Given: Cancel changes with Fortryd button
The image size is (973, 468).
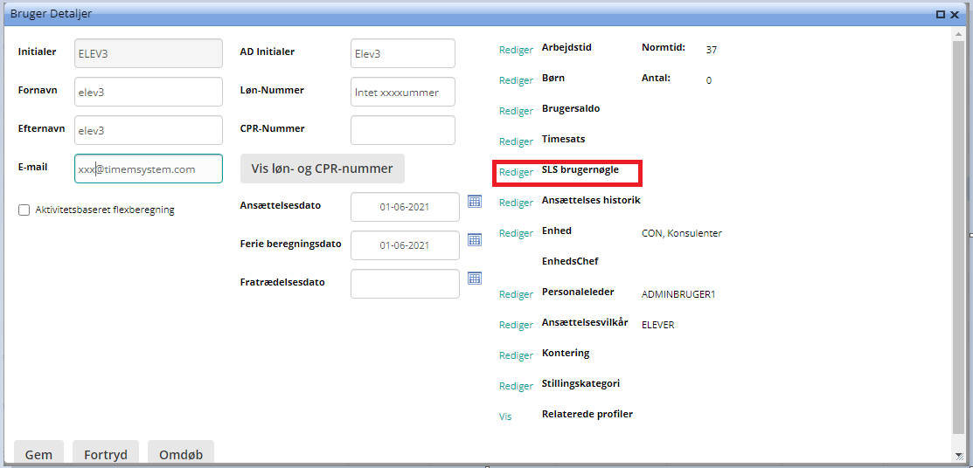Looking at the screenshot, I should point(106,454).
